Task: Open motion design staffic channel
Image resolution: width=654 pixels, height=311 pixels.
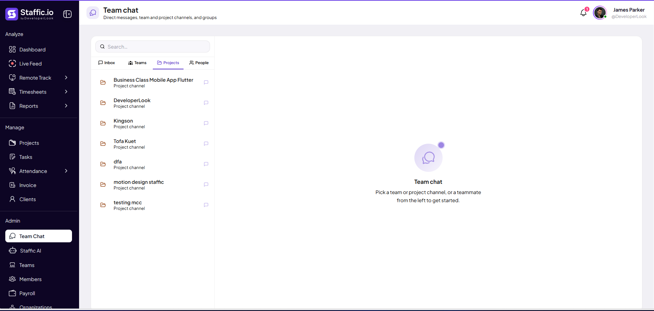Action: point(153,185)
